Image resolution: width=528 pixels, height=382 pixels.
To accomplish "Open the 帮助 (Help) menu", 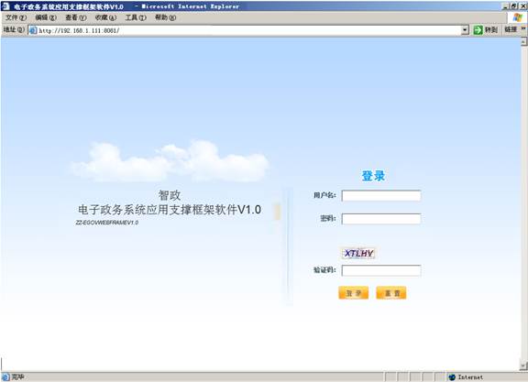I will (x=165, y=17).
